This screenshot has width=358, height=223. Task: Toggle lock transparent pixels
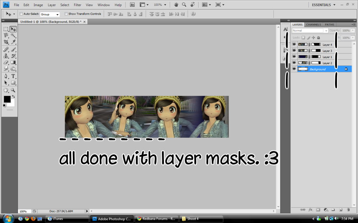[303, 38]
